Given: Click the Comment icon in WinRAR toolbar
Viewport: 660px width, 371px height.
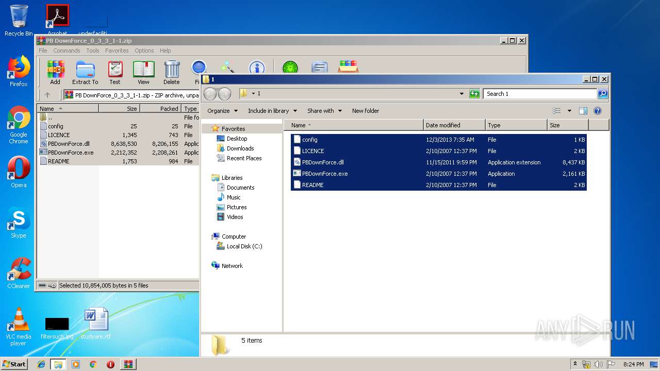Looking at the screenshot, I should pyautogui.click(x=320, y=67).
